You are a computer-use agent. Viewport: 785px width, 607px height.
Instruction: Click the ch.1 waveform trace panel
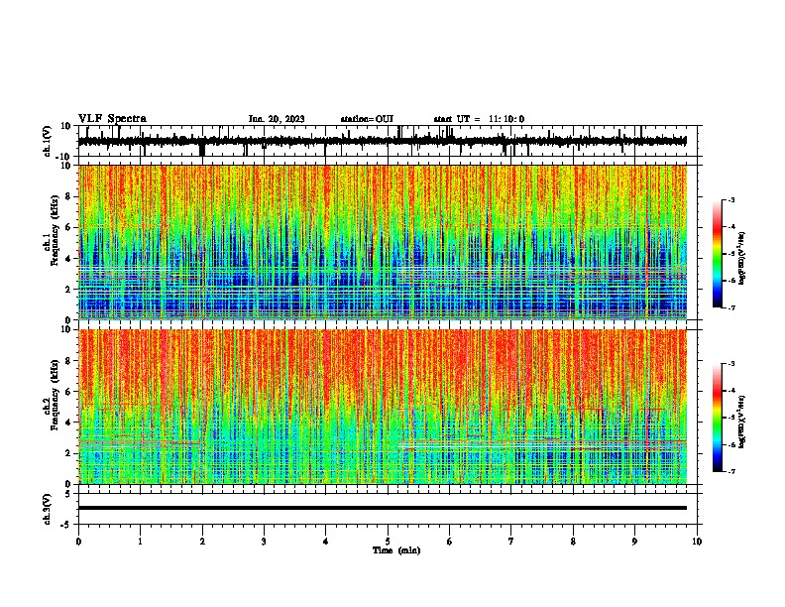click(x=390, y=141)
